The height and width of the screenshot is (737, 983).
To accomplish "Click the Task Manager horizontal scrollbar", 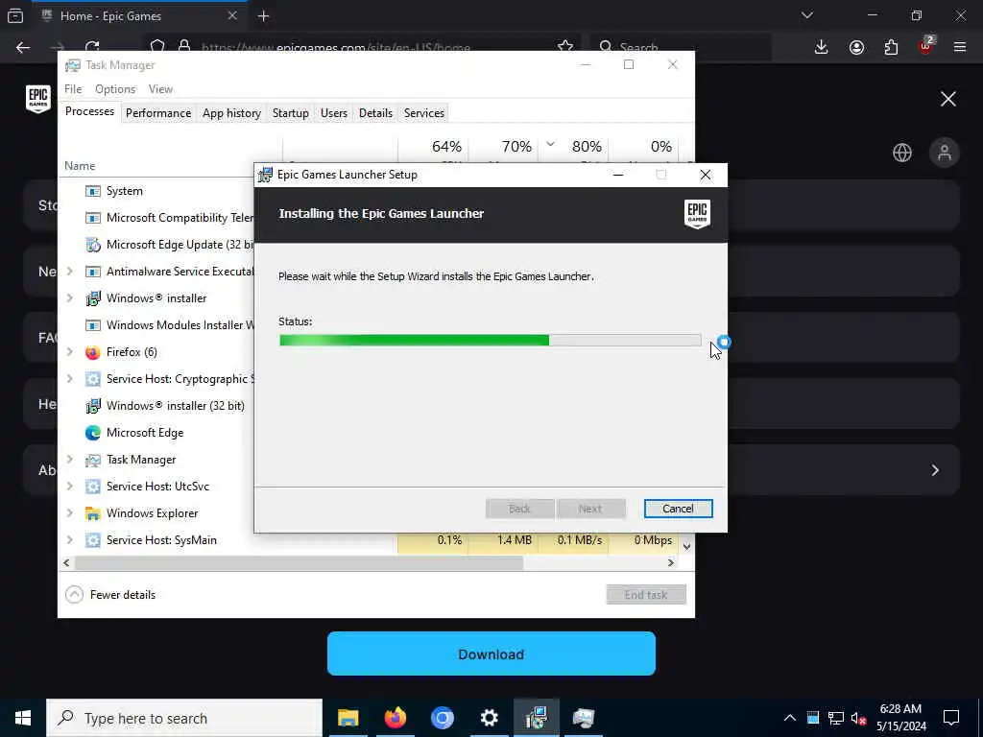I will tap(299, 562).
